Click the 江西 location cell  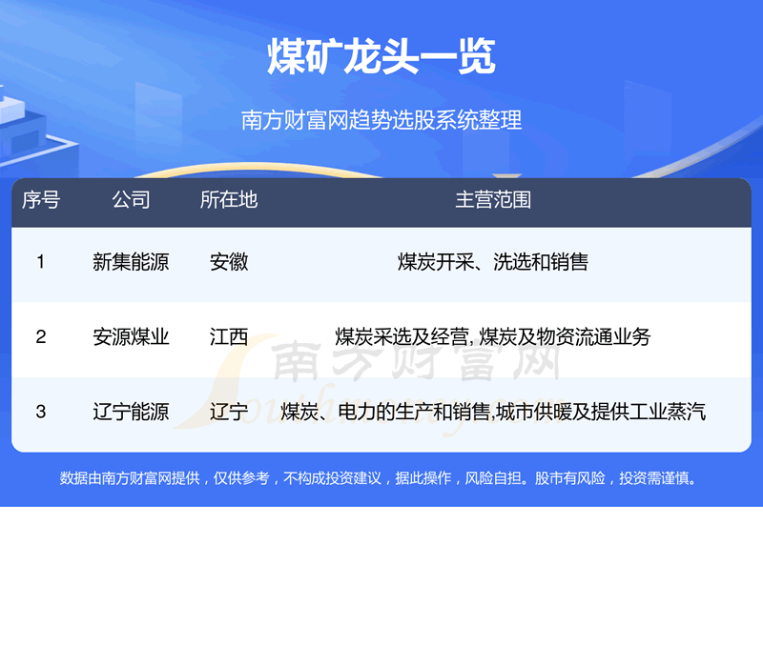tap(229, 336)
